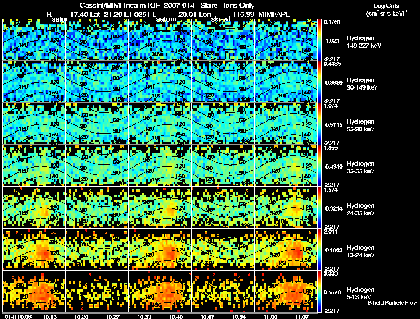
Task: Select the '24-35 keV' energy label
Action: pyautogui.click(x=360, y=213)
